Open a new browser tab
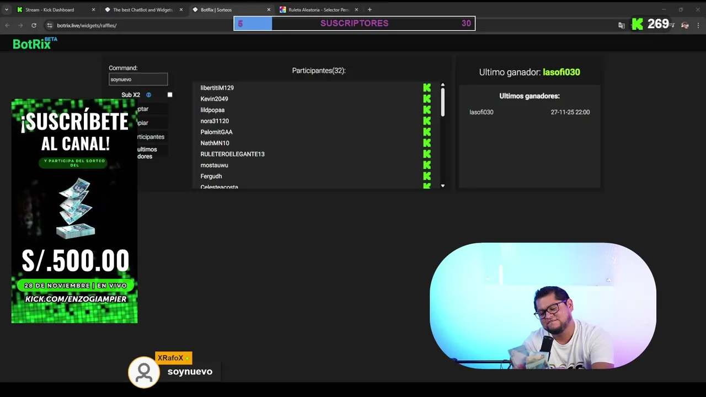This screenshot has height=397, width=706. [370, 9]
